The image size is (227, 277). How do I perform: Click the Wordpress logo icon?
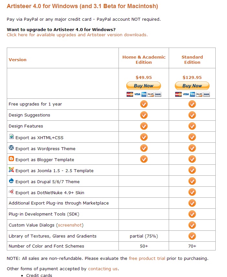point(11,148)
